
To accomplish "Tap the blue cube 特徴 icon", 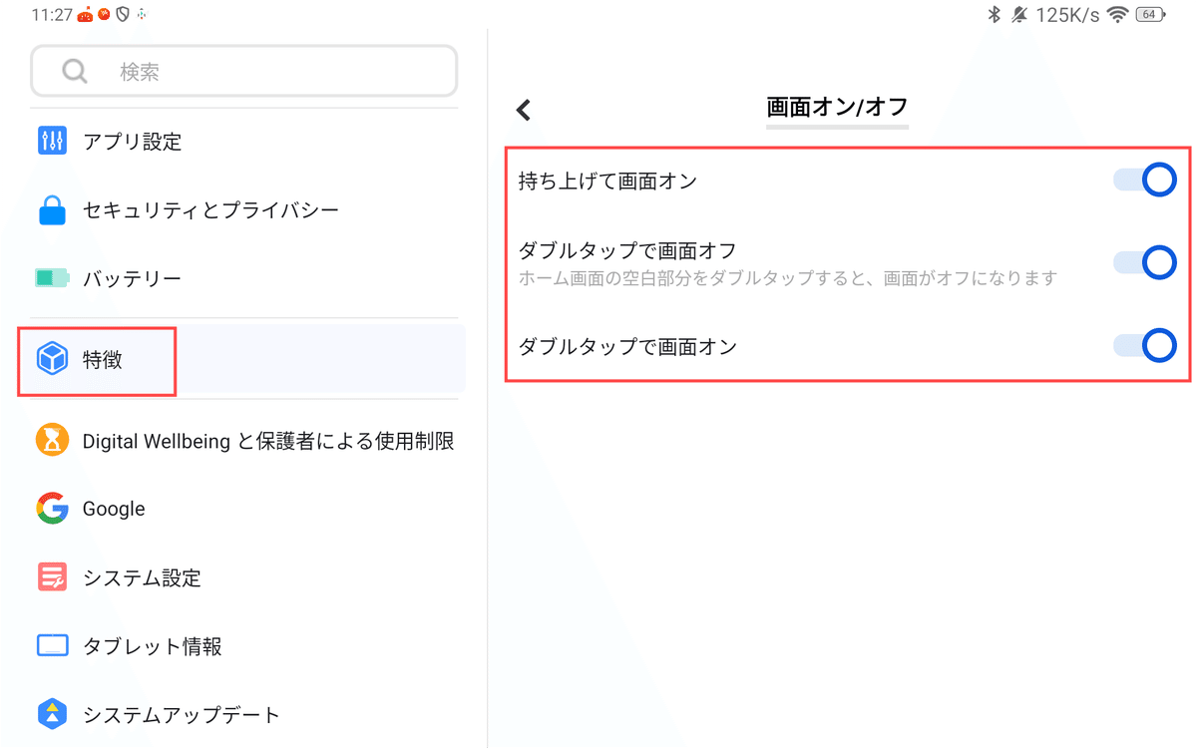I will 52,359.
